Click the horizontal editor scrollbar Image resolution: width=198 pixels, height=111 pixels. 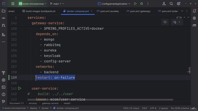tap(100, 100)
